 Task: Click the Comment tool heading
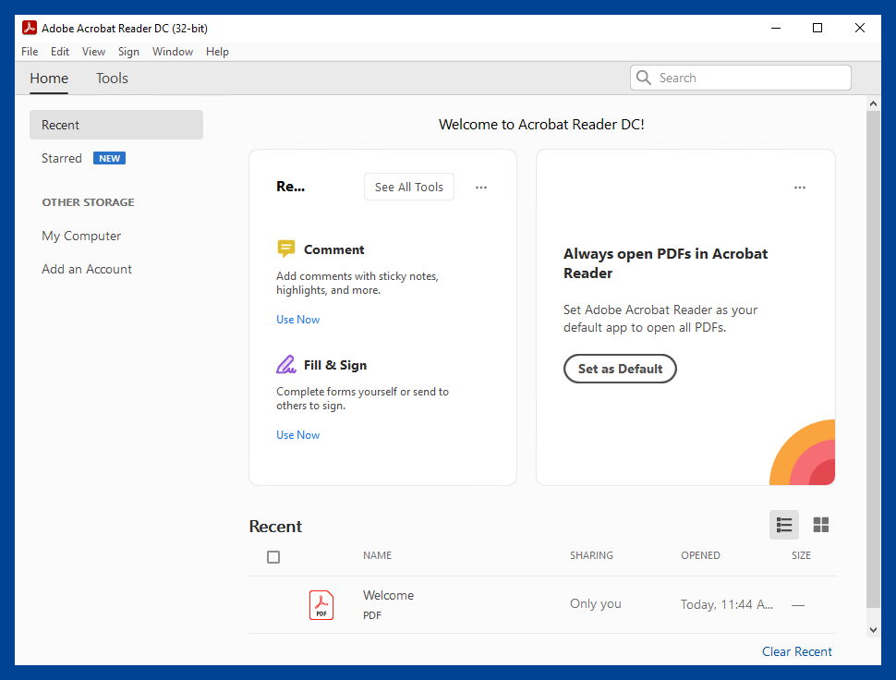click(333, 249)
